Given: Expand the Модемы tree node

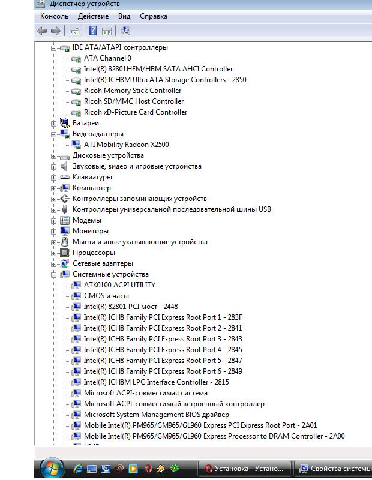Looking at the screenshot, I should click(53, 221).
